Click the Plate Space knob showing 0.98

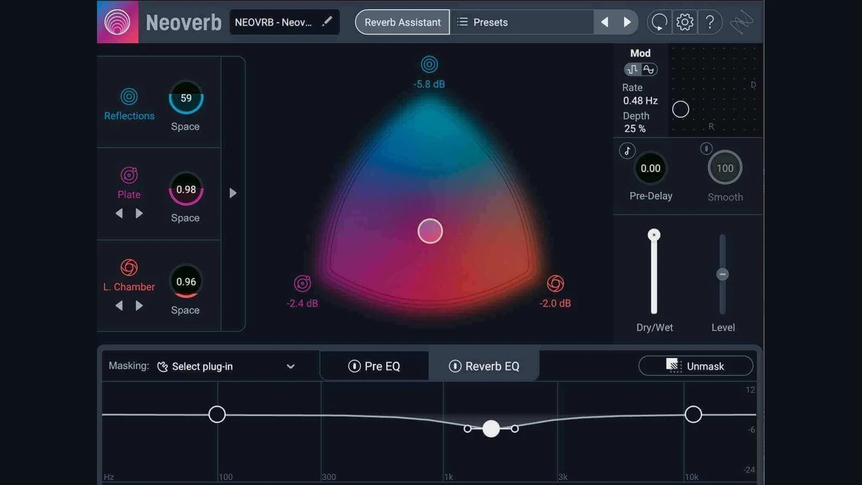click(x=186, y=189)
